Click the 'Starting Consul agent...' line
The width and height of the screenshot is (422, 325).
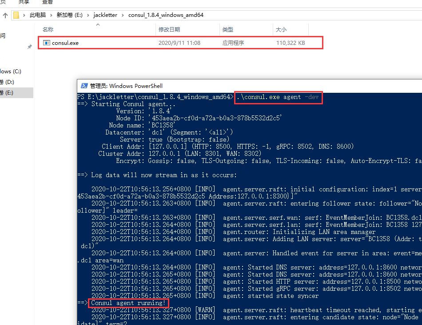click(x=126, y=104)
